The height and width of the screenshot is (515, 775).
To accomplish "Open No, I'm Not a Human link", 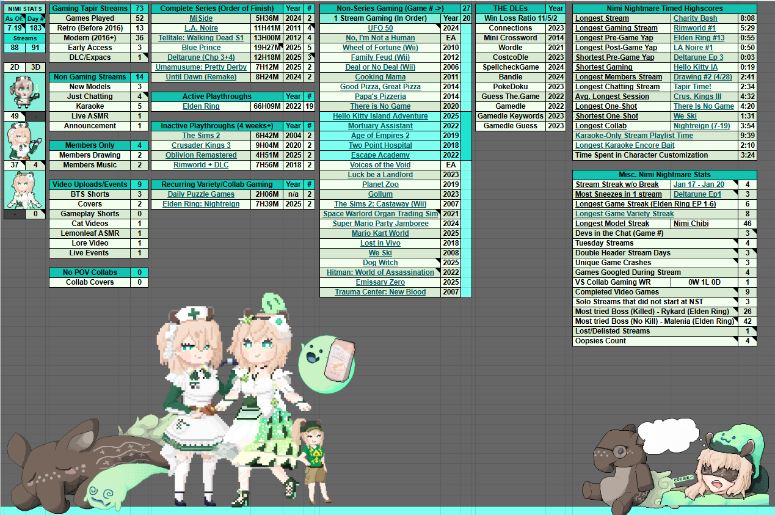I will (x=380, y=38).
